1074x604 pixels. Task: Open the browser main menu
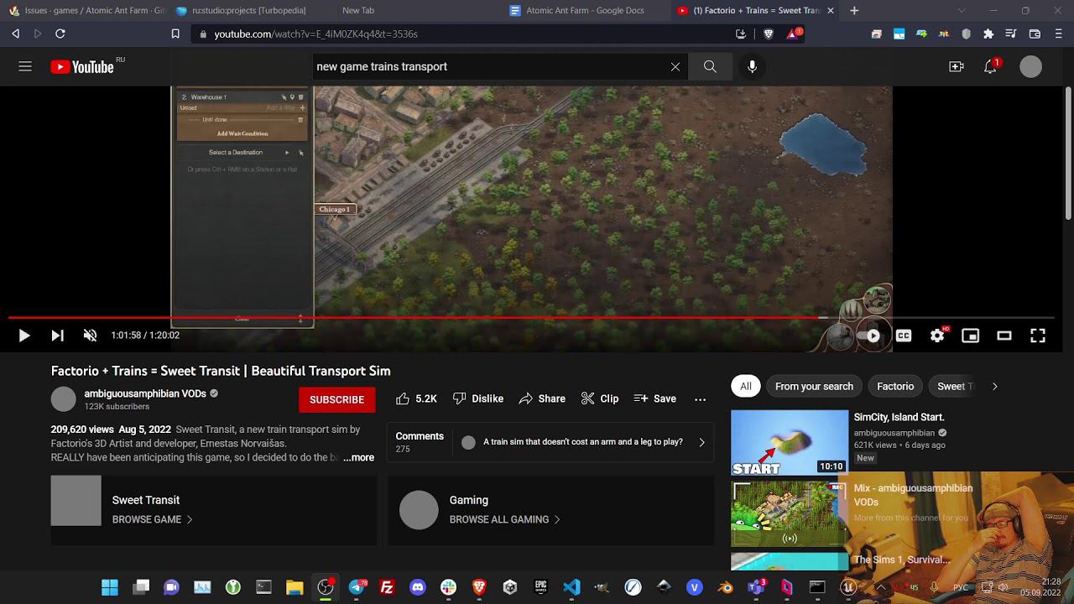[1057, 34]
